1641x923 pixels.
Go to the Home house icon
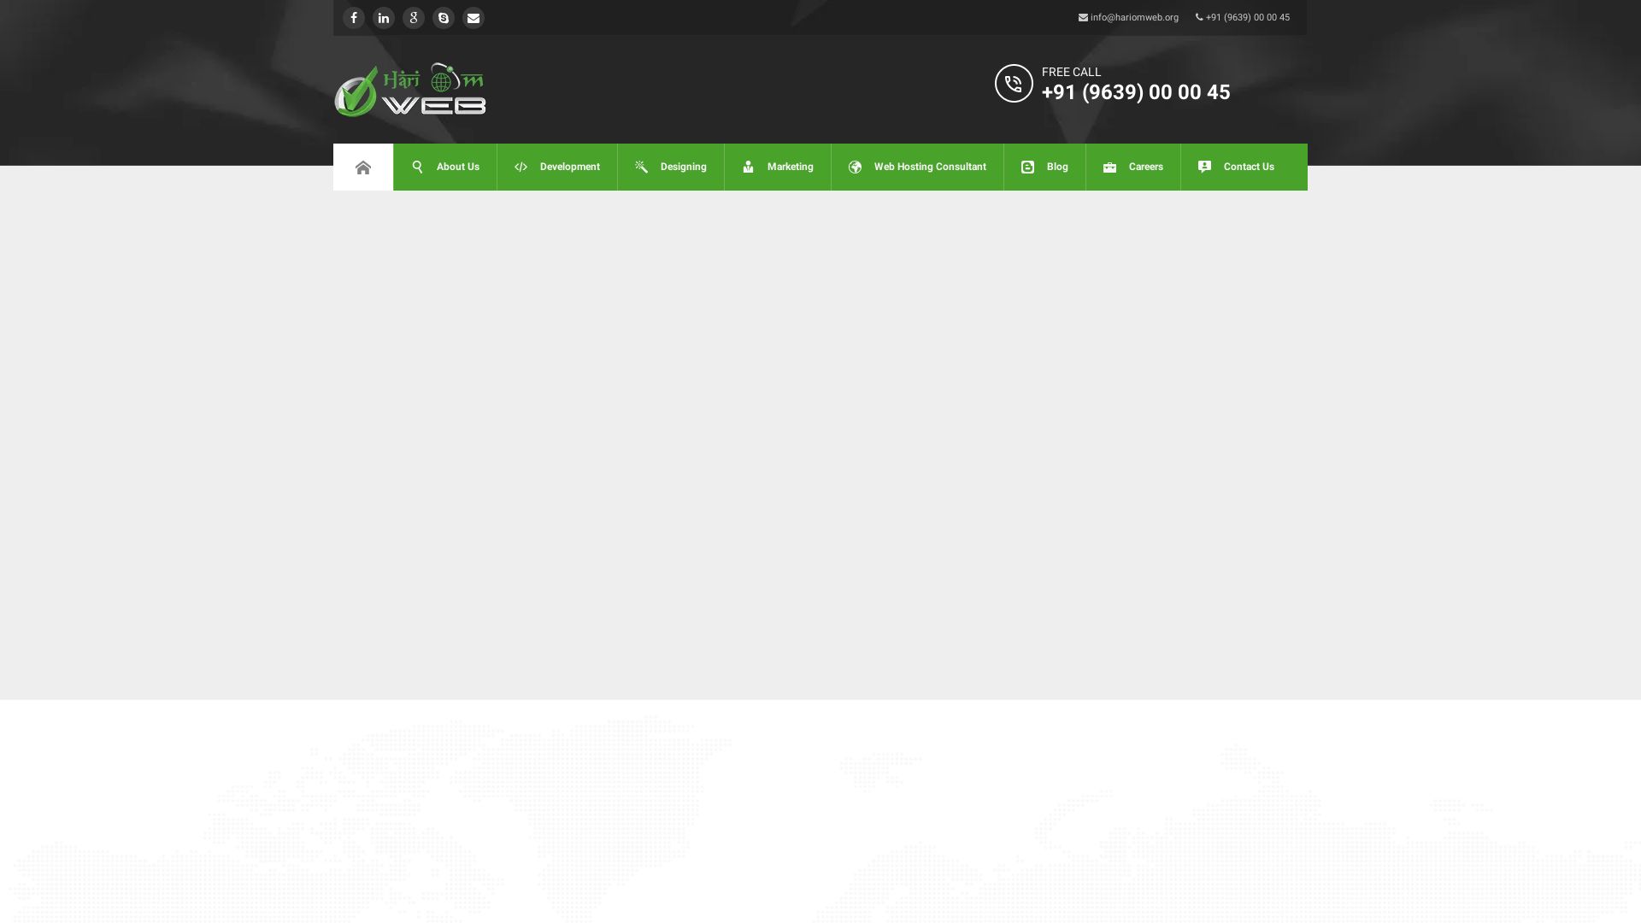tap(363, 168)
